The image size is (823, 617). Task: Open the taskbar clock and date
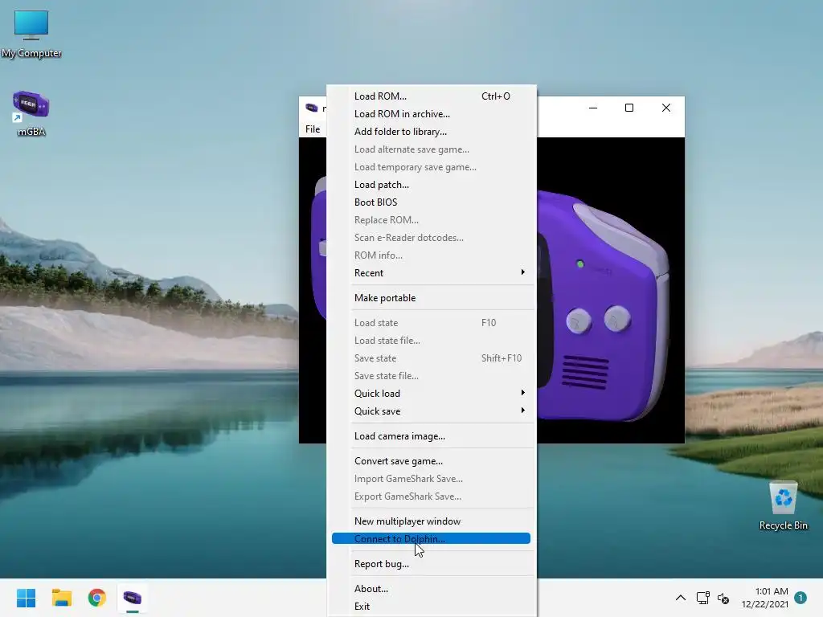(x=764, y=598)
